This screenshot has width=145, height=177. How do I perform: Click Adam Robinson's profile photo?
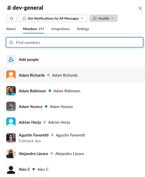[x=11, y=91]
